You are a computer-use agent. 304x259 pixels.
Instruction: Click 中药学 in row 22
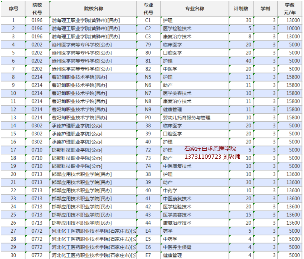[170, 190]
